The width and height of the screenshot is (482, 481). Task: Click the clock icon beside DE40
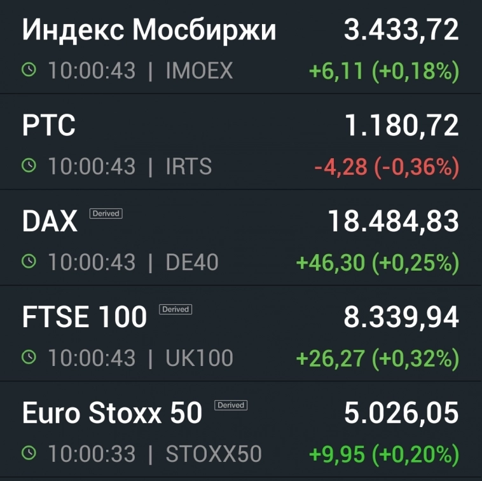(x=29, y=262)
